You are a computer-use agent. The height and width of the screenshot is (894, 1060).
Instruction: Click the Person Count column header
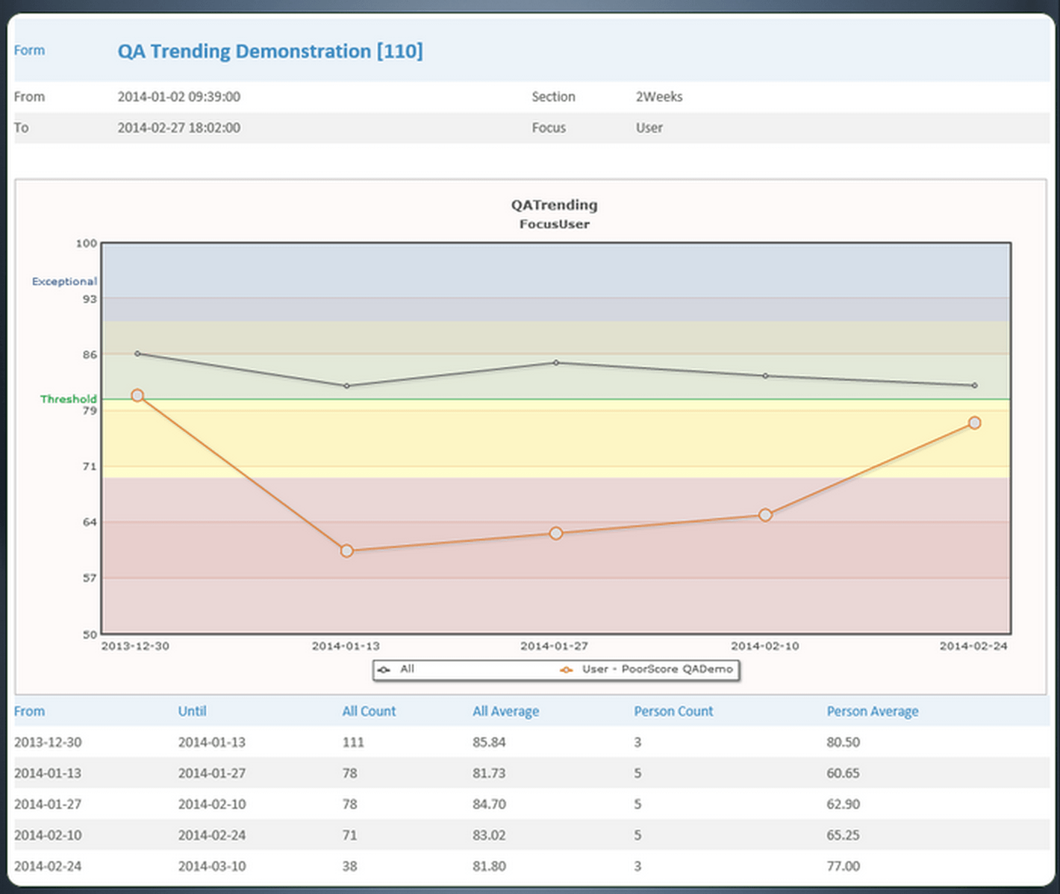(673, 711)
